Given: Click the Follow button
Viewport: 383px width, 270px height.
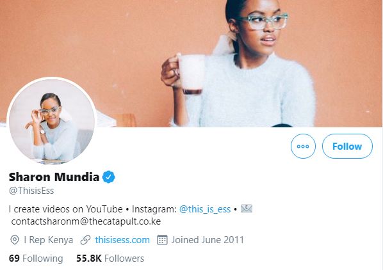Looking at the screenshot, I should [347, 146].
